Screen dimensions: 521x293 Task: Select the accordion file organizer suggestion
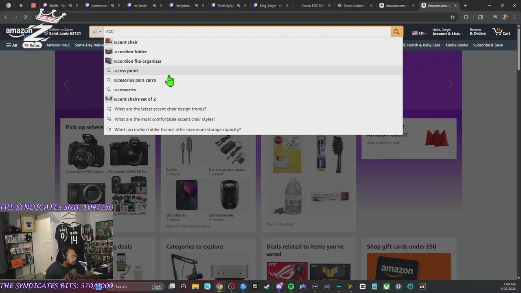tap(253, 61)
